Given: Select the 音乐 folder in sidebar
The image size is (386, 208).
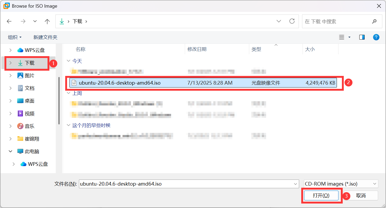Looking at the screenshot, I should (x=29, y=126).
